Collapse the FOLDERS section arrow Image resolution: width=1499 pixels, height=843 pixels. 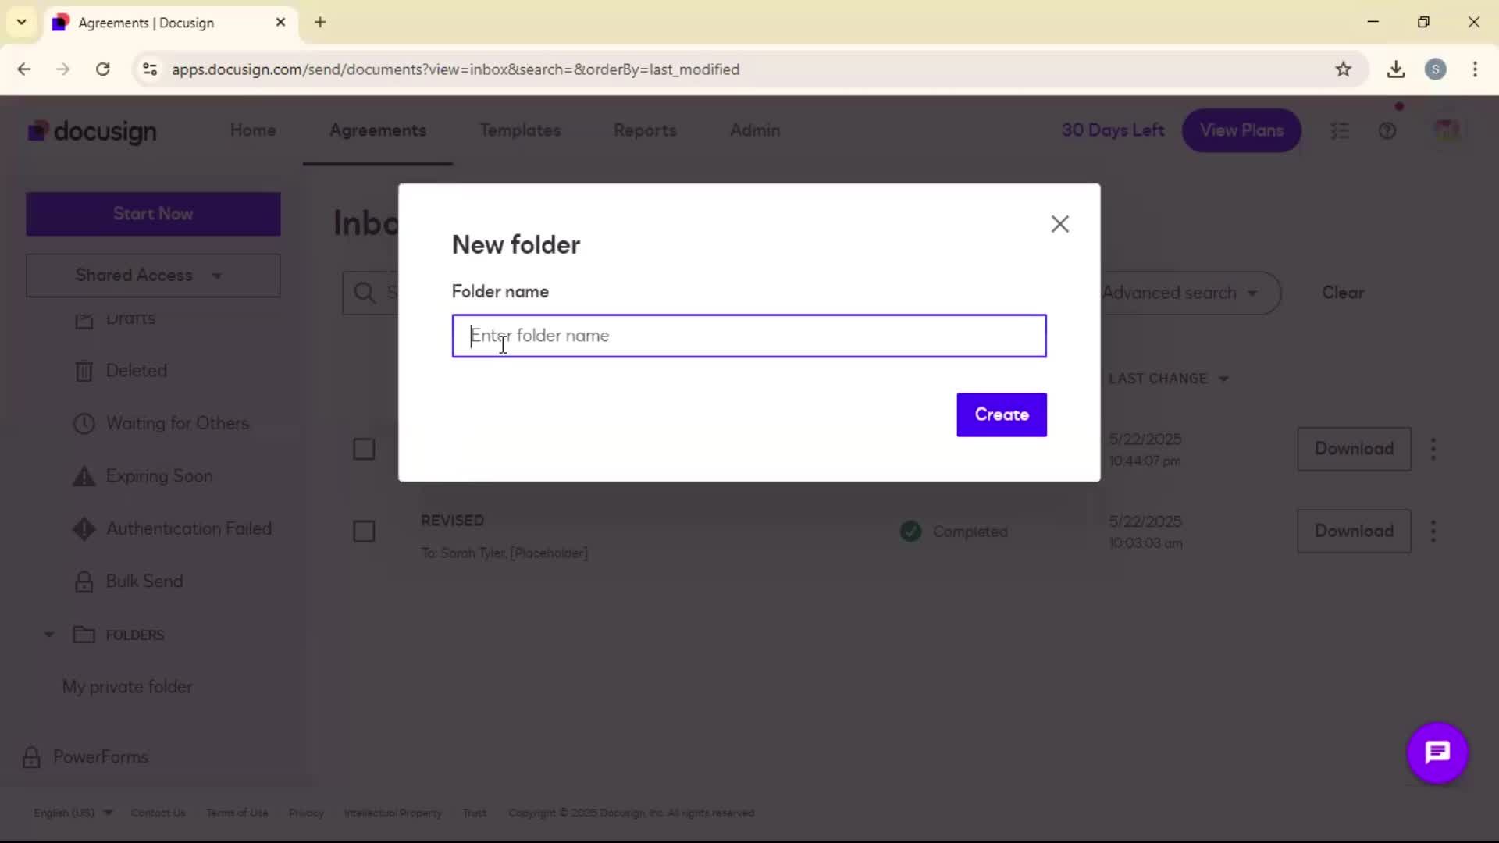tap(48, 635)
